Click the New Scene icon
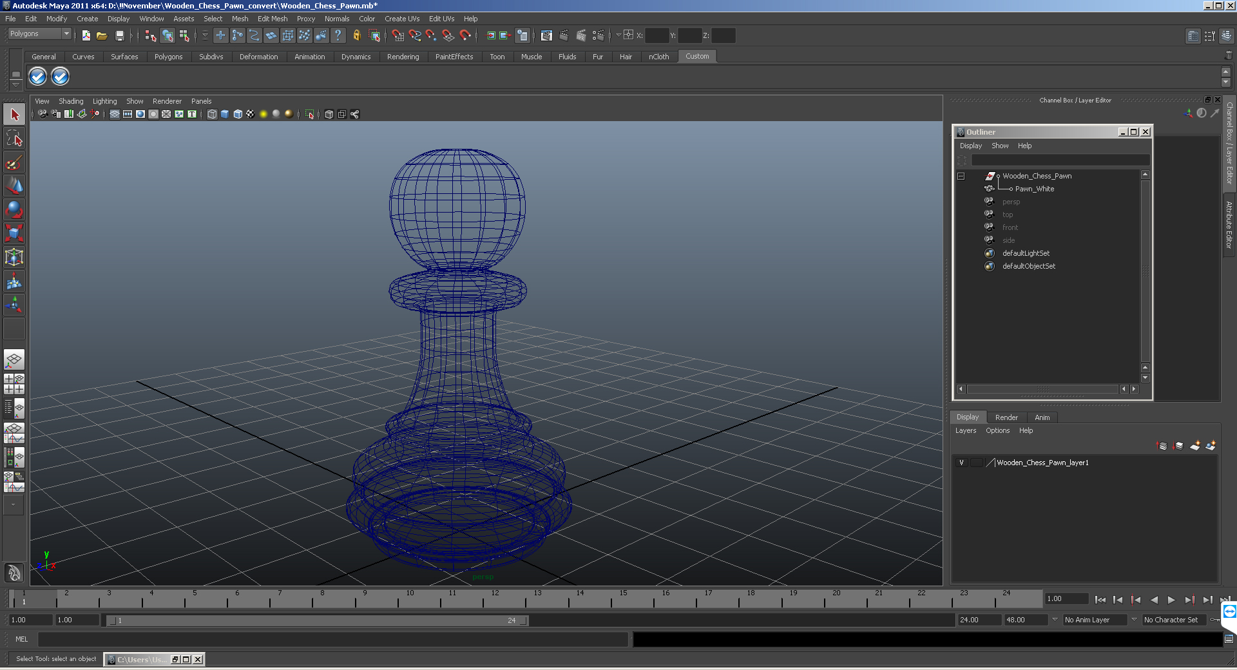Viewport: 1237px width, 670px height. 86,35
